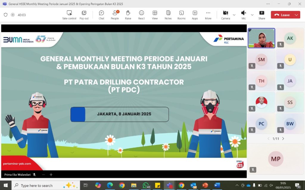Screen dimensions: 305x190
Task: Open Sticky Notes from the taskbar
Action: pyautogui.click(x=157, y=185)
